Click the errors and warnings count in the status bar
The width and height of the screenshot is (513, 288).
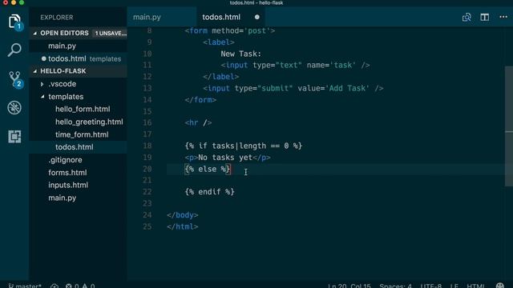click(80, 286)
